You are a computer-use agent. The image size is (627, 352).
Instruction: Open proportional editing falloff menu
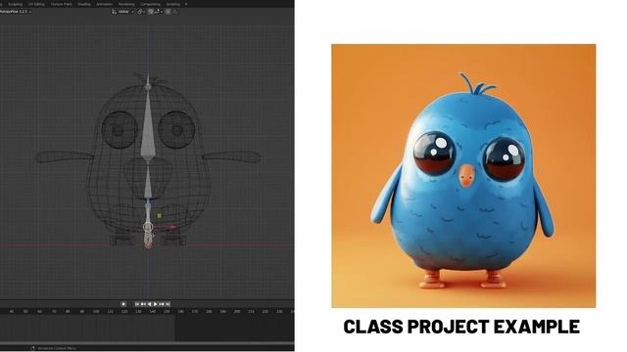(175, 12)
